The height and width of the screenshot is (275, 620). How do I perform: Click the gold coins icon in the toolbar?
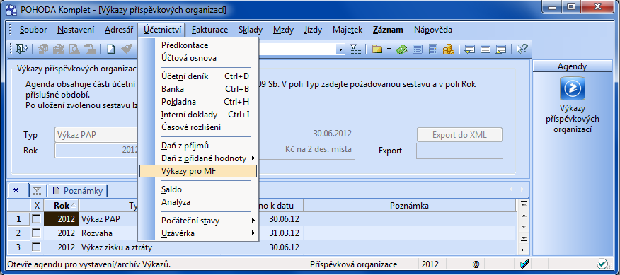pyautogui.click(x=448, y=49)
